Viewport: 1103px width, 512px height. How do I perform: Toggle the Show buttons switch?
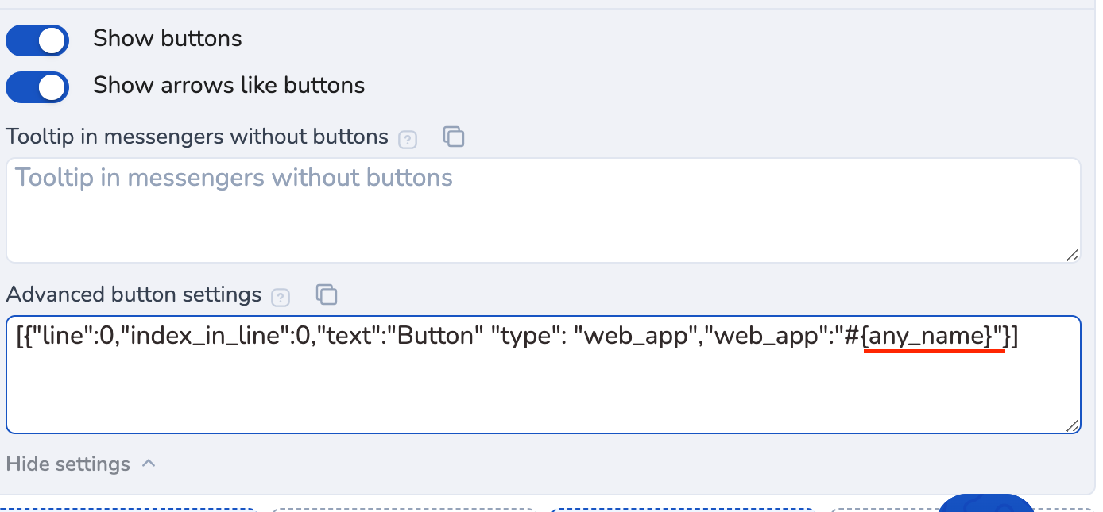(37, 40)
